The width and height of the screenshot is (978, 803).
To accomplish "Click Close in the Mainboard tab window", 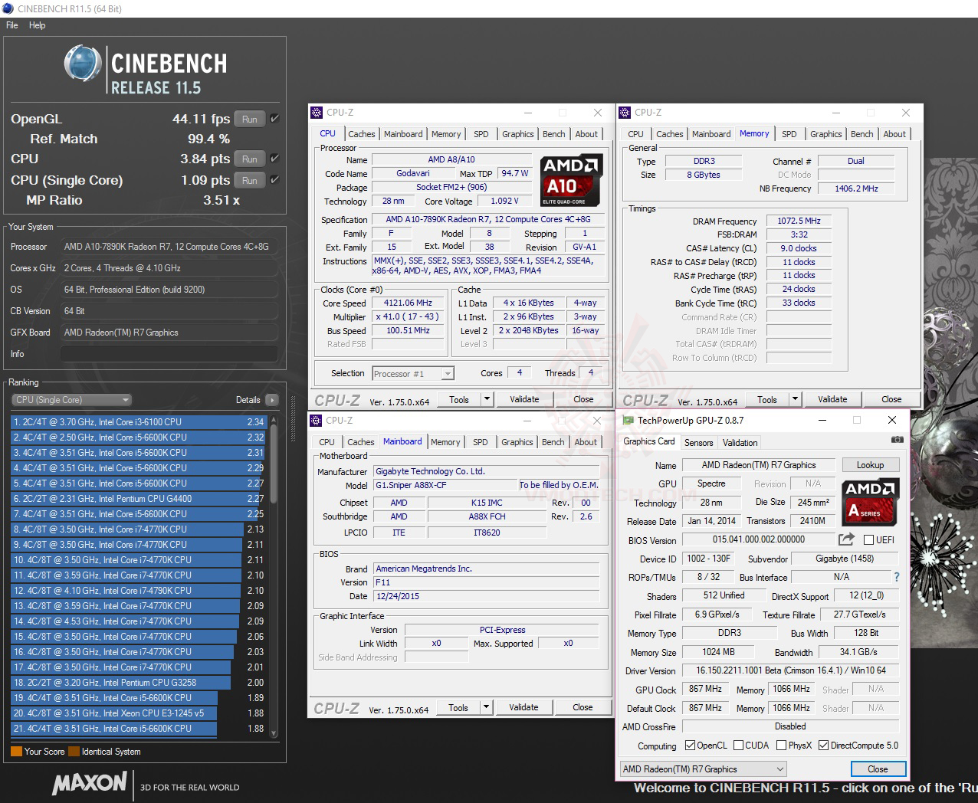I will [x=583, y=707].
